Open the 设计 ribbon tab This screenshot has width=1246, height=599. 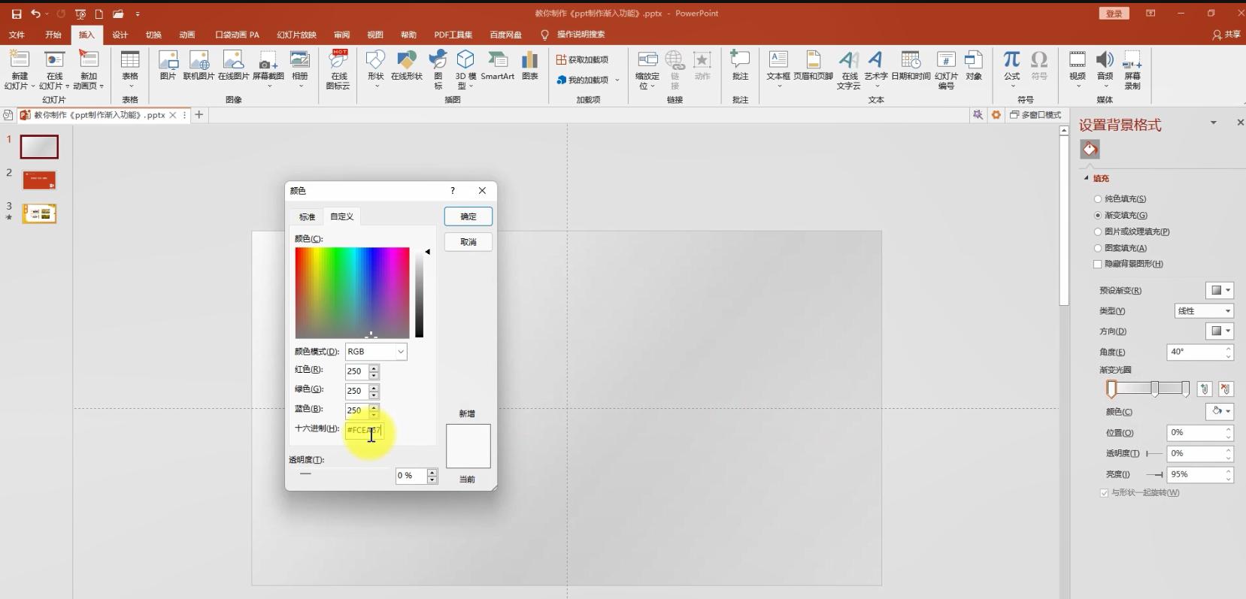(120, 35)
